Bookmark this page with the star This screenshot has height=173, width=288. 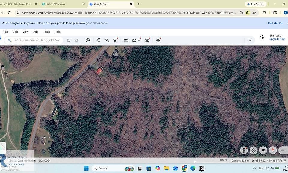coord(254,13)
